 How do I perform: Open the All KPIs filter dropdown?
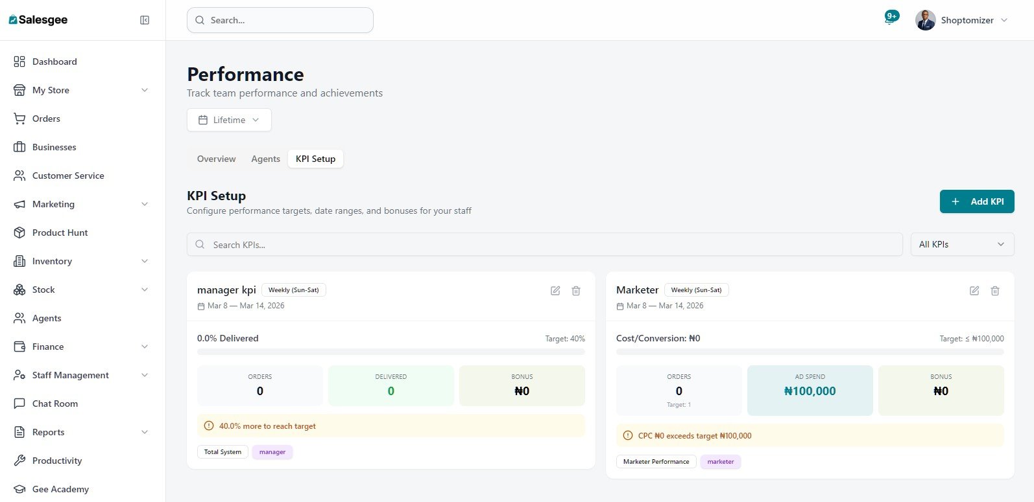962,244
